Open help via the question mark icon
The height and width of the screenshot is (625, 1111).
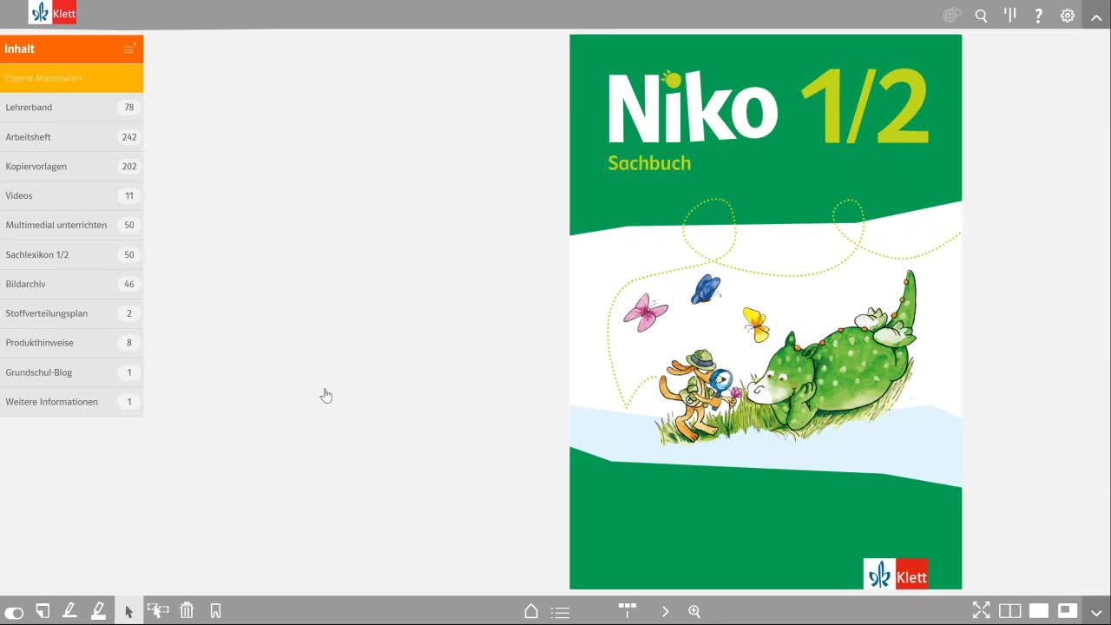coord(1039,15)
